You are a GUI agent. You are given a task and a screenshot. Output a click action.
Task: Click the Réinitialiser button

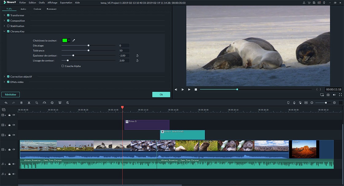(x=10, y=94)
